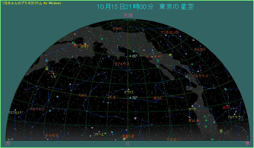Select the ケフェウス constellation label
Viewport: 254px width, 148px height.
tap(122, 64)
